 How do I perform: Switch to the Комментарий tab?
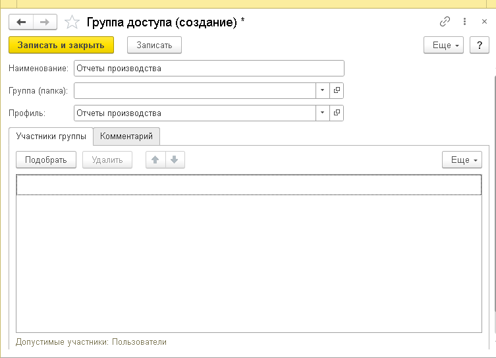(126, 136)
